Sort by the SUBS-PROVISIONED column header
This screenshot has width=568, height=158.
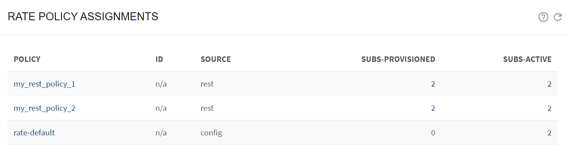point(398,59)
